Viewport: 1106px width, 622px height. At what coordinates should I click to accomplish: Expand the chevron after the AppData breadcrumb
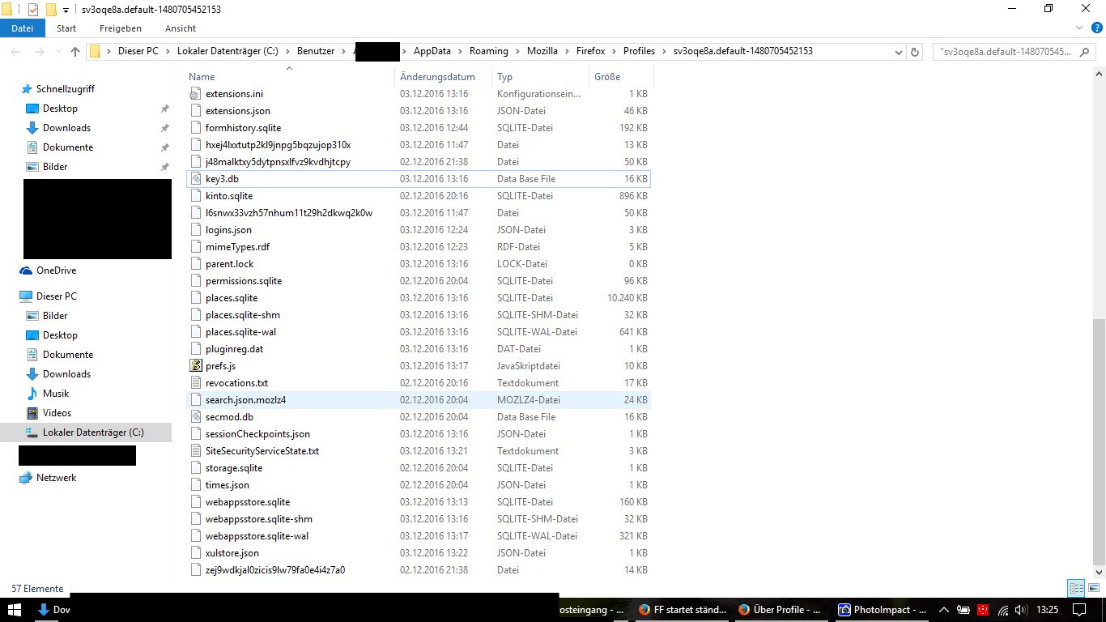(x=461, y=51)
